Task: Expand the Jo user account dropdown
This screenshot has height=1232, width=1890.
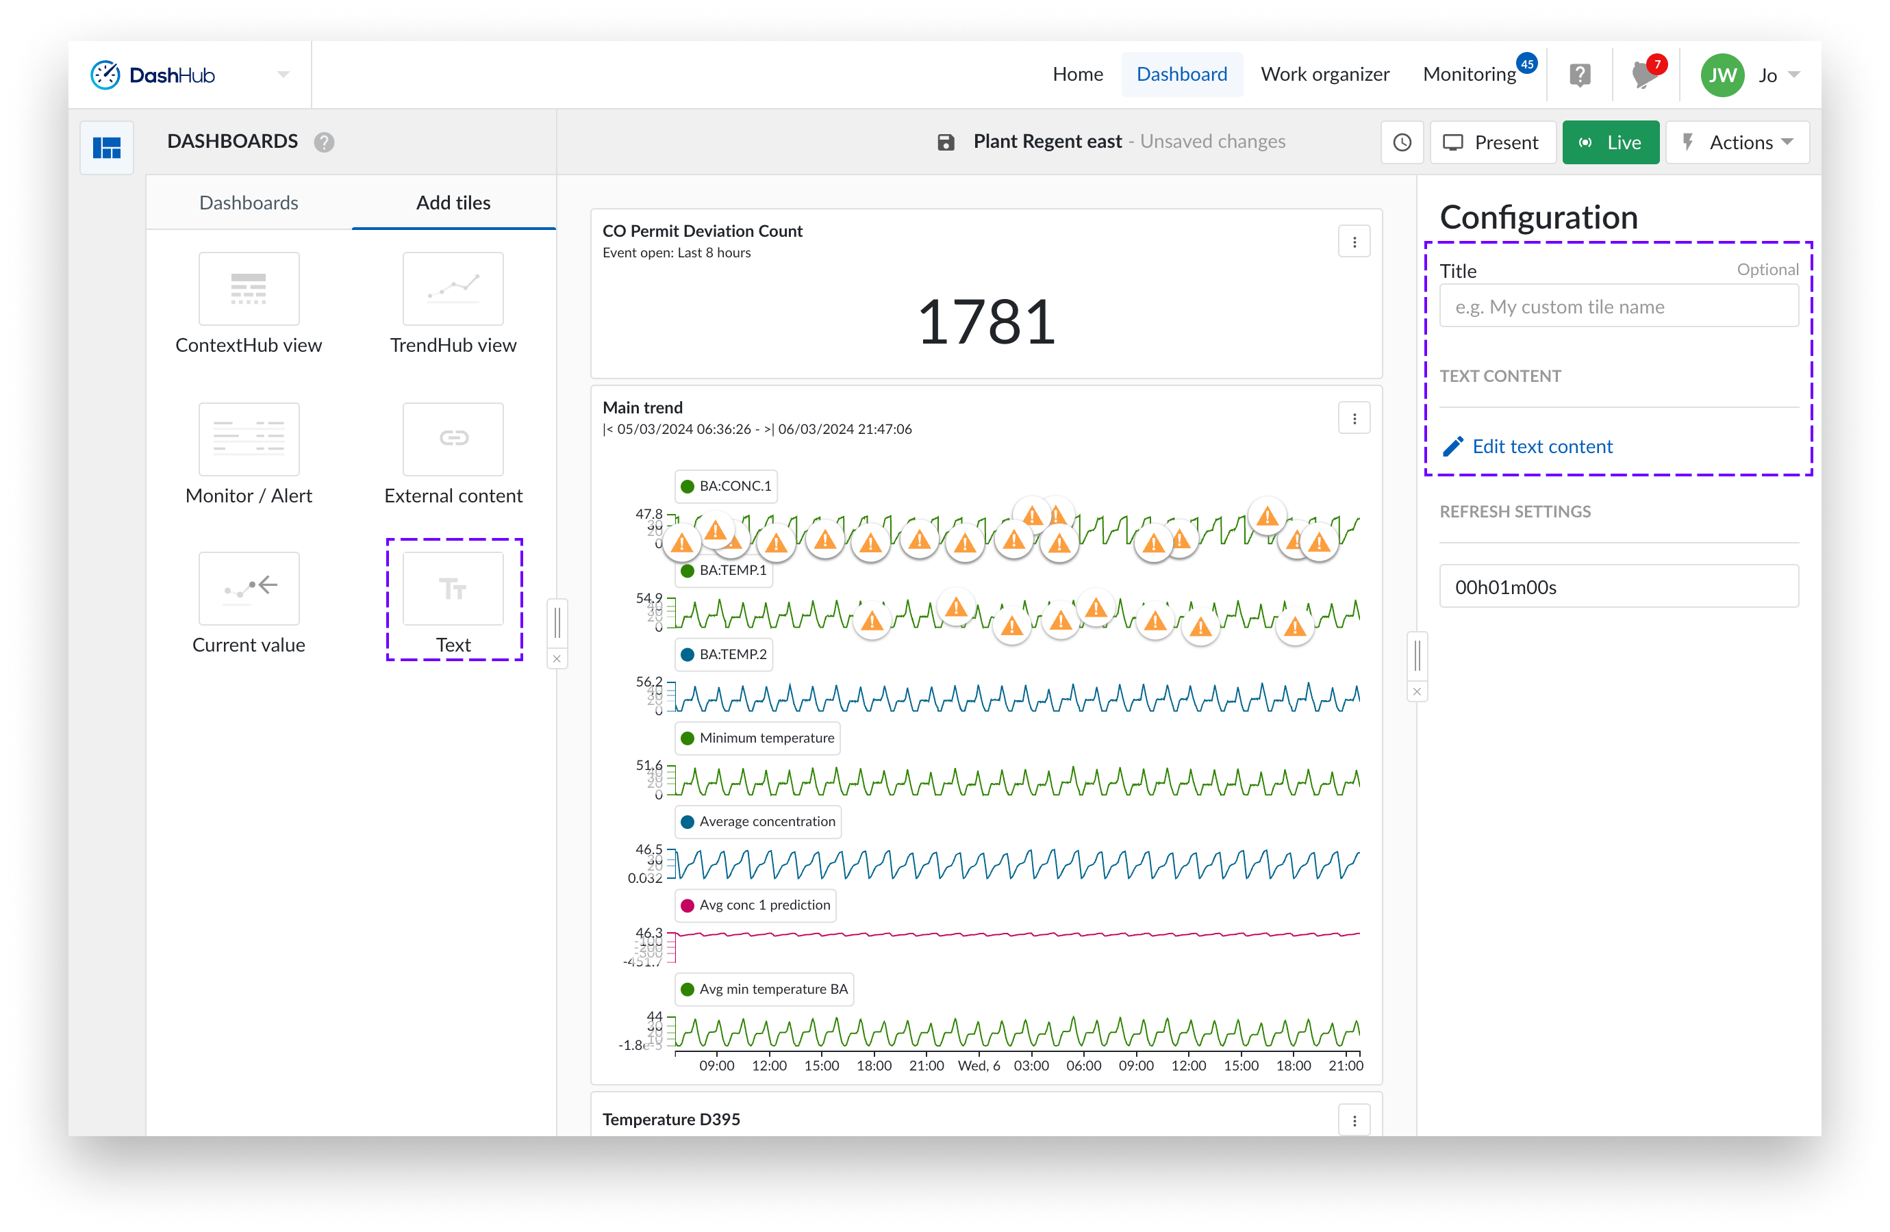Action: (x=1794, y=75)
